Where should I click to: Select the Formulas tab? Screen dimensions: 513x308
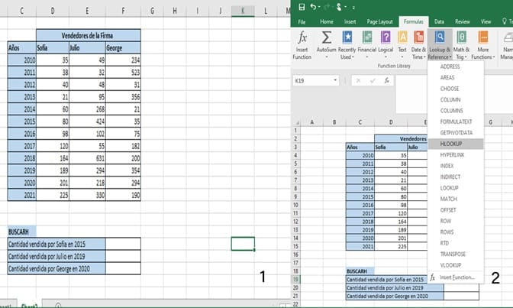[x=413, y=21]
